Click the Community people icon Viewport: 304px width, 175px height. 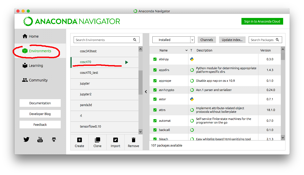pyautogui.click(x=25, y=80)
